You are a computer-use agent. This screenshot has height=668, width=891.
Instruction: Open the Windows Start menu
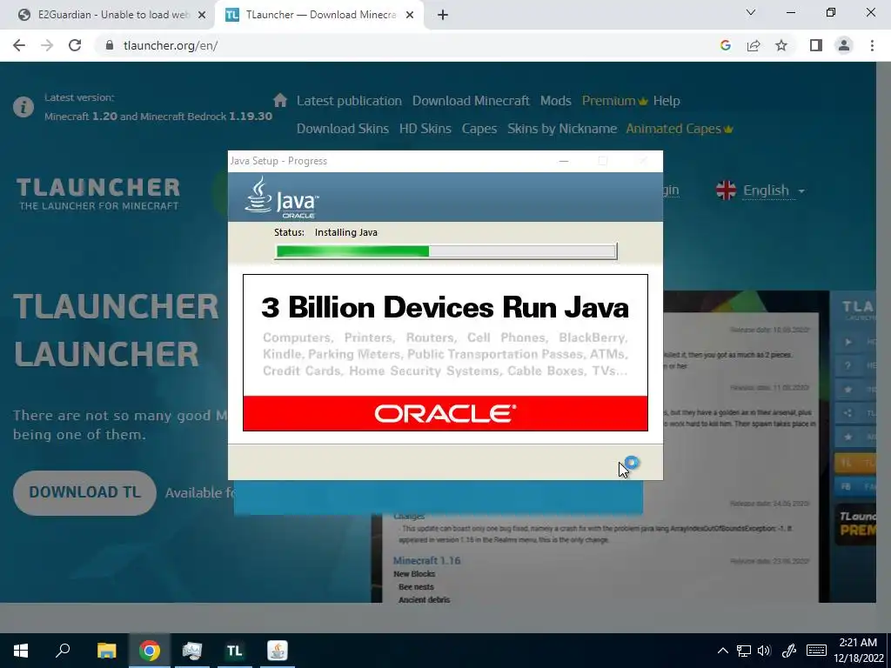click(x=21, y=651)
